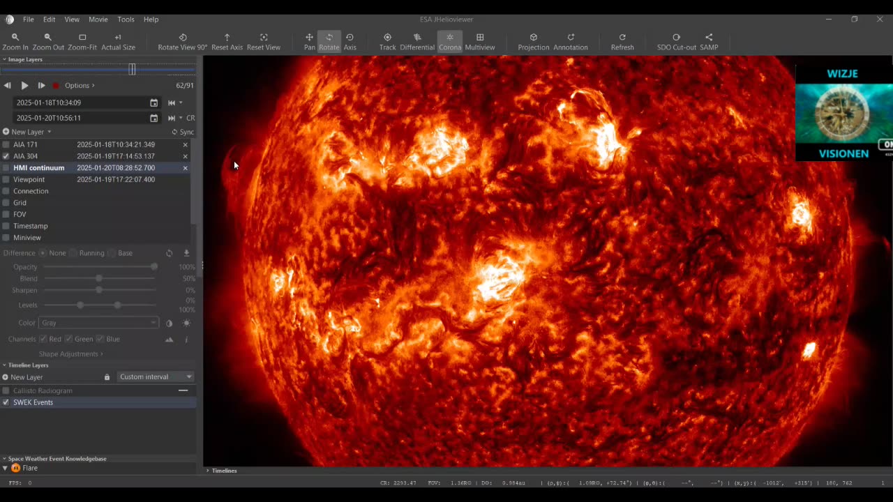Enable the HMI continuum layer checkbox
The image size is (893, 502).
(x=6, y=167)
